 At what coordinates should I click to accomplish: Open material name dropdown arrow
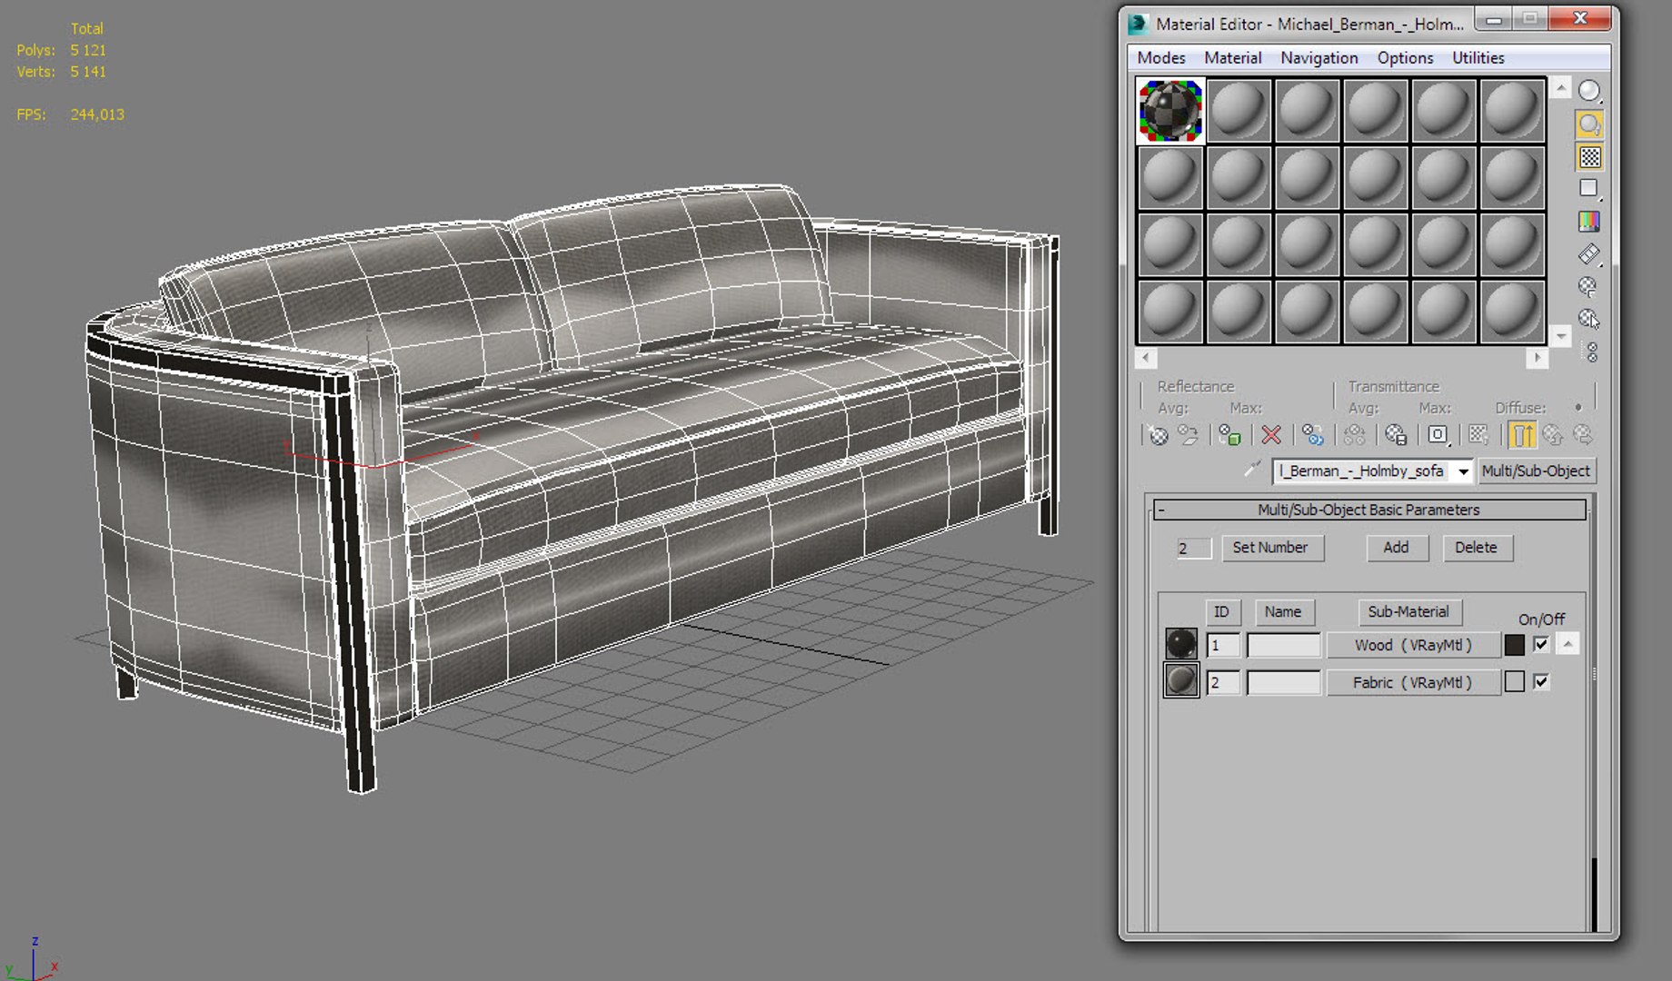tap(1463, 471)
